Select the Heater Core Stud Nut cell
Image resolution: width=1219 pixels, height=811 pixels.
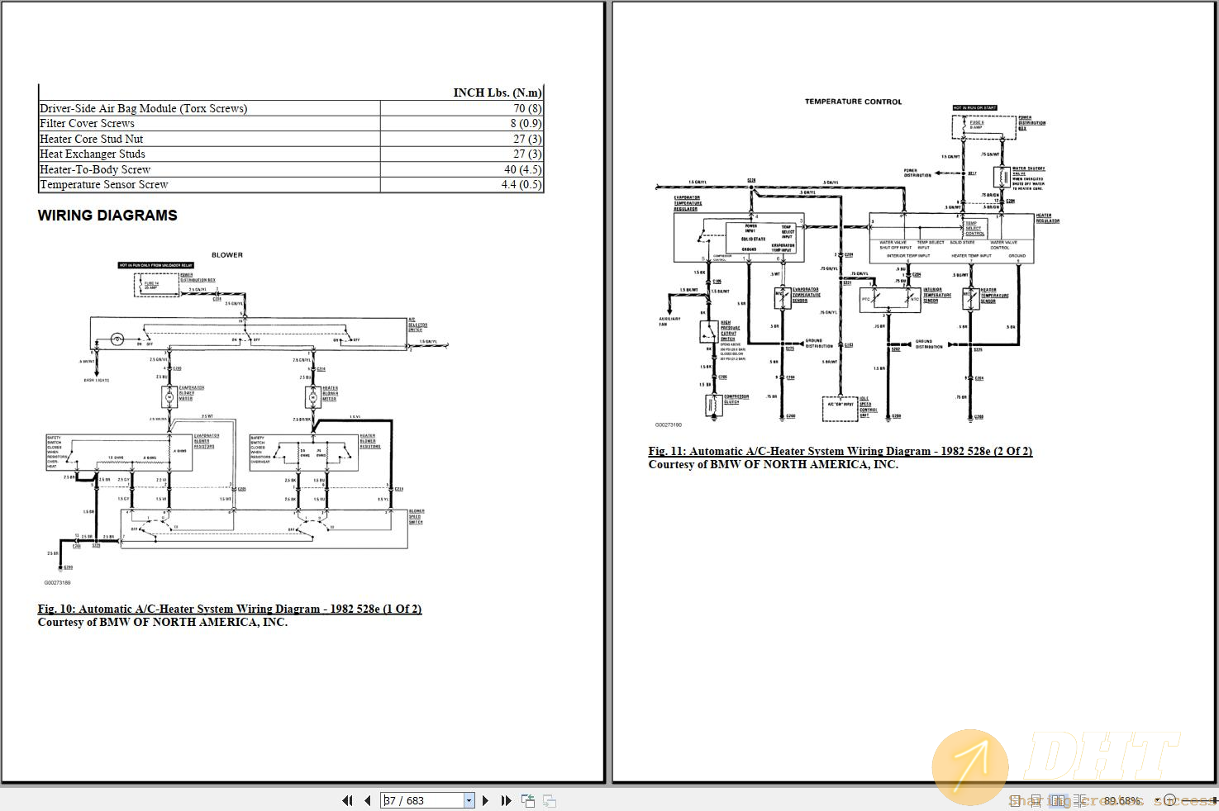tap(209, 139)
